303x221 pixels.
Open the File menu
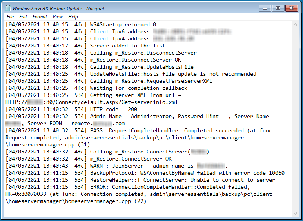(10, 17)
